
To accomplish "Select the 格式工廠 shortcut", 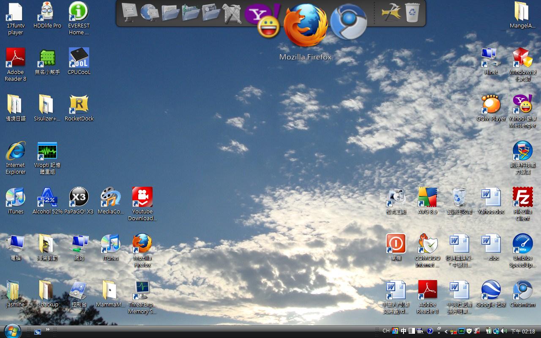I will 396,201.
